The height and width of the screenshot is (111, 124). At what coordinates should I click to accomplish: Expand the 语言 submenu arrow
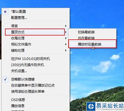[66, 26]
